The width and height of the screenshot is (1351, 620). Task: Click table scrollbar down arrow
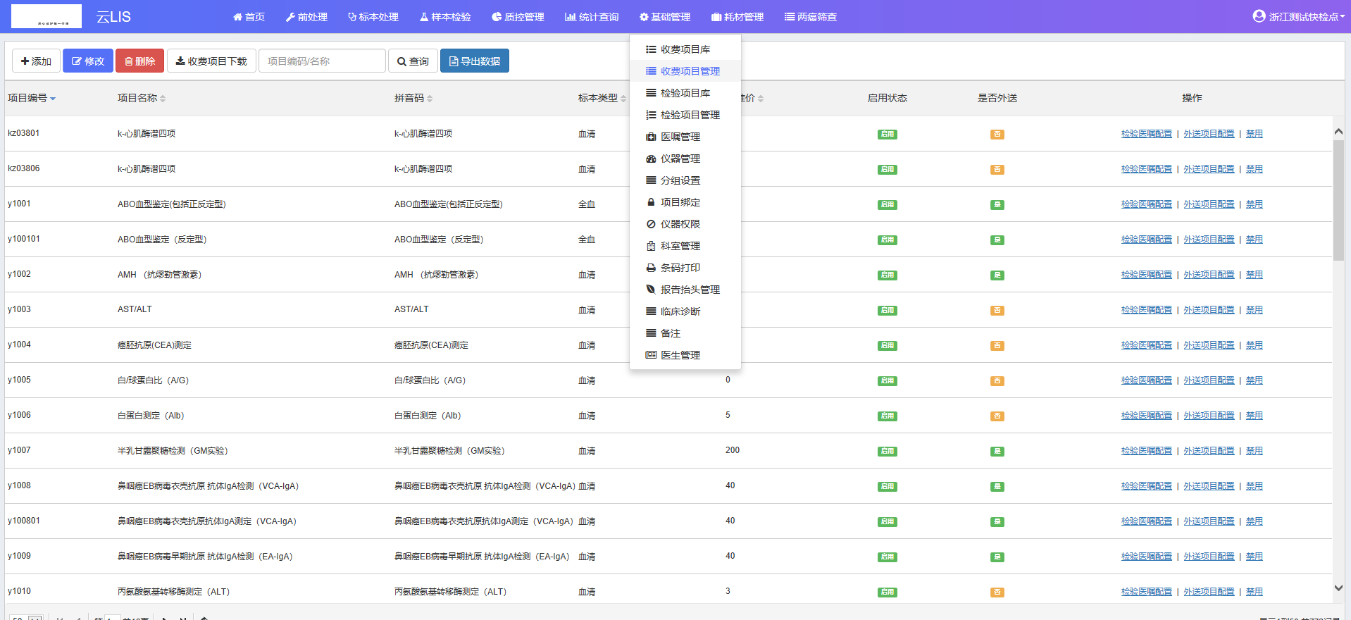1338,588
